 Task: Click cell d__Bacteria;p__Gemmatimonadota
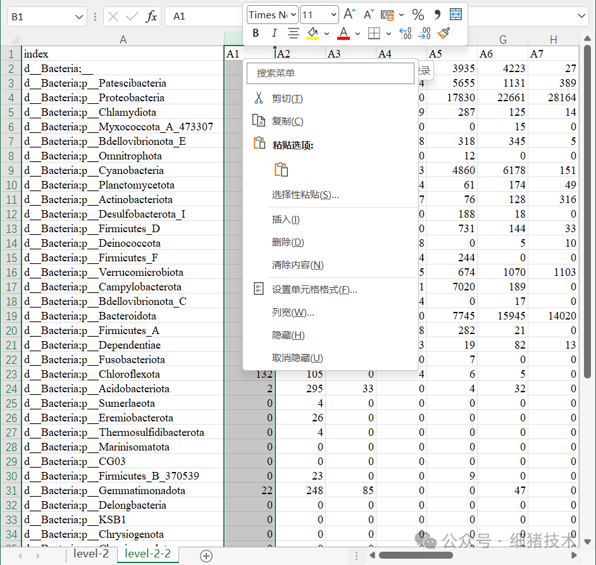click(123, 490)
